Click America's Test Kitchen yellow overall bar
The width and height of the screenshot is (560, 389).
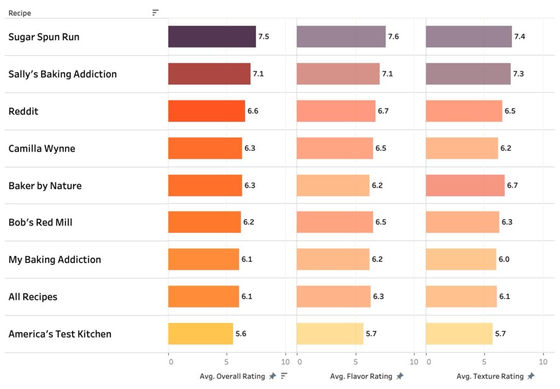coord(200,333)
